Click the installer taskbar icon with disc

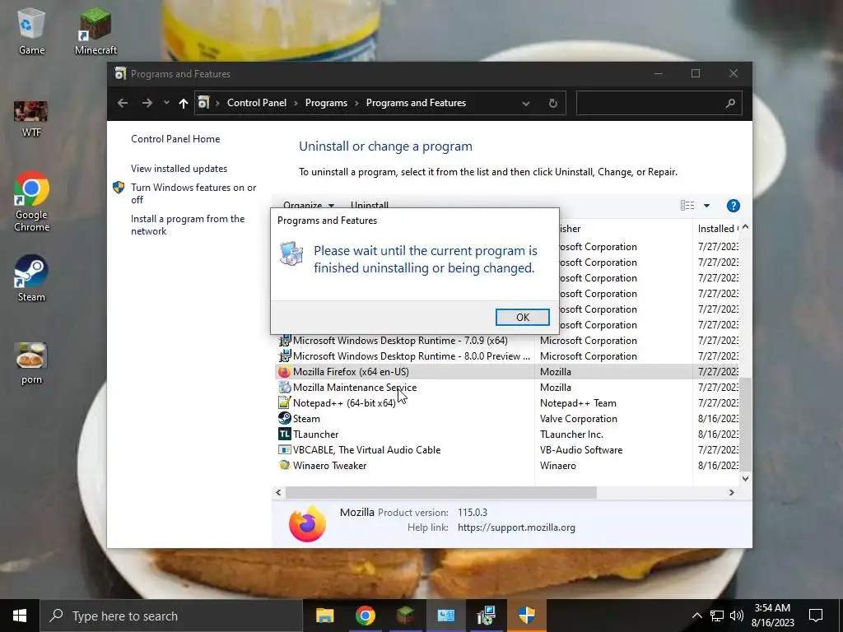(x=486, y=616)
